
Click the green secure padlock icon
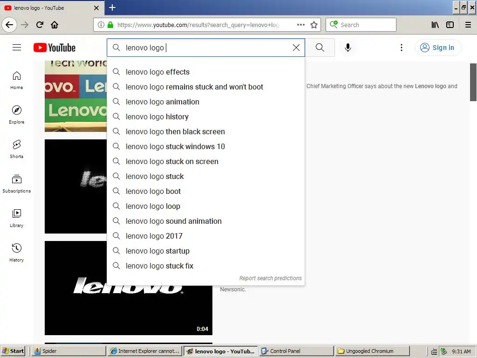(x=110, y=25)
